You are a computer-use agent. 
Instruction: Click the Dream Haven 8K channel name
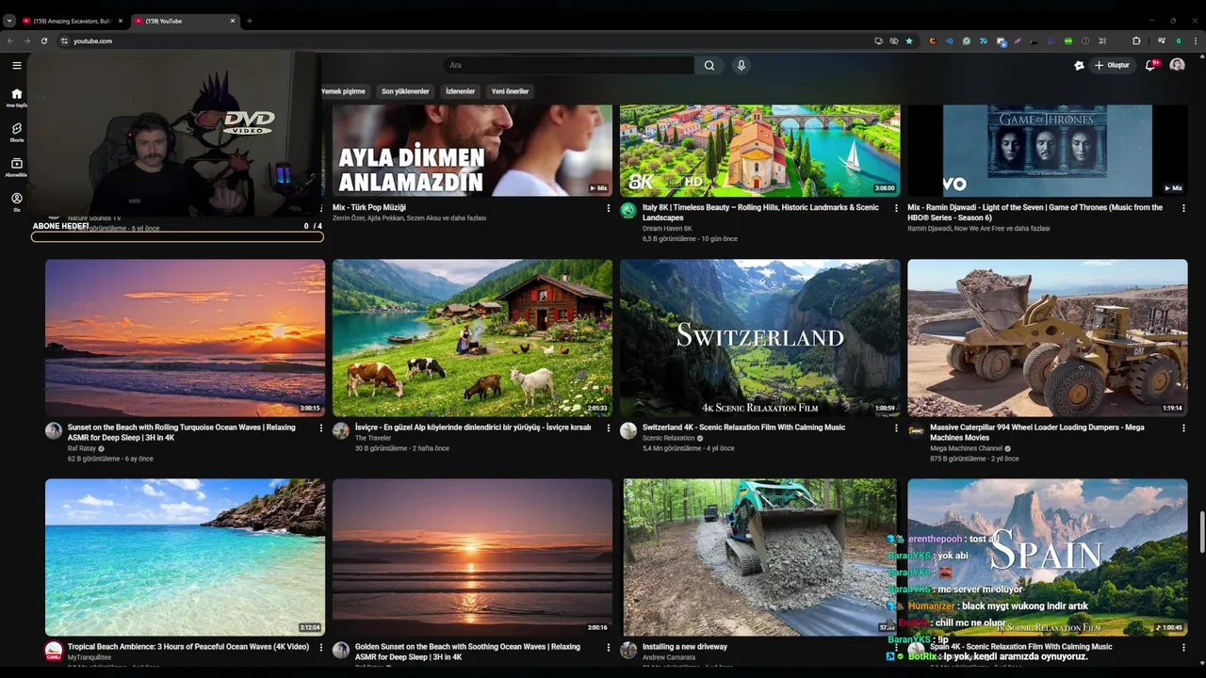tap(667, 228)
